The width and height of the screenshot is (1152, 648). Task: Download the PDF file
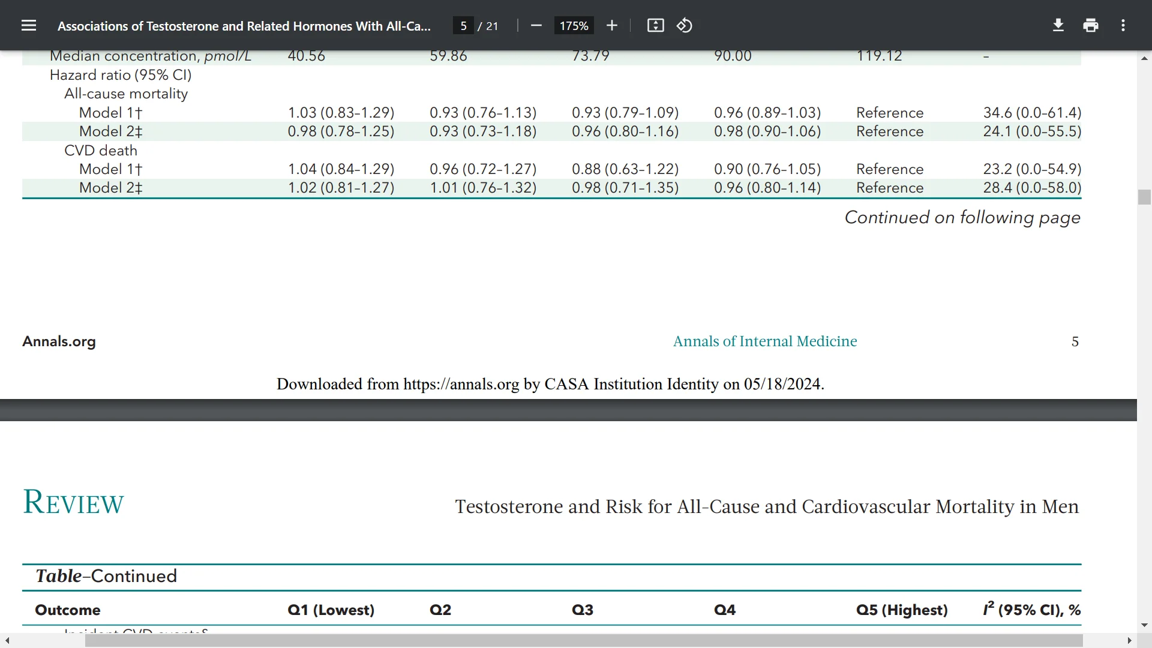pos(1058,26)
